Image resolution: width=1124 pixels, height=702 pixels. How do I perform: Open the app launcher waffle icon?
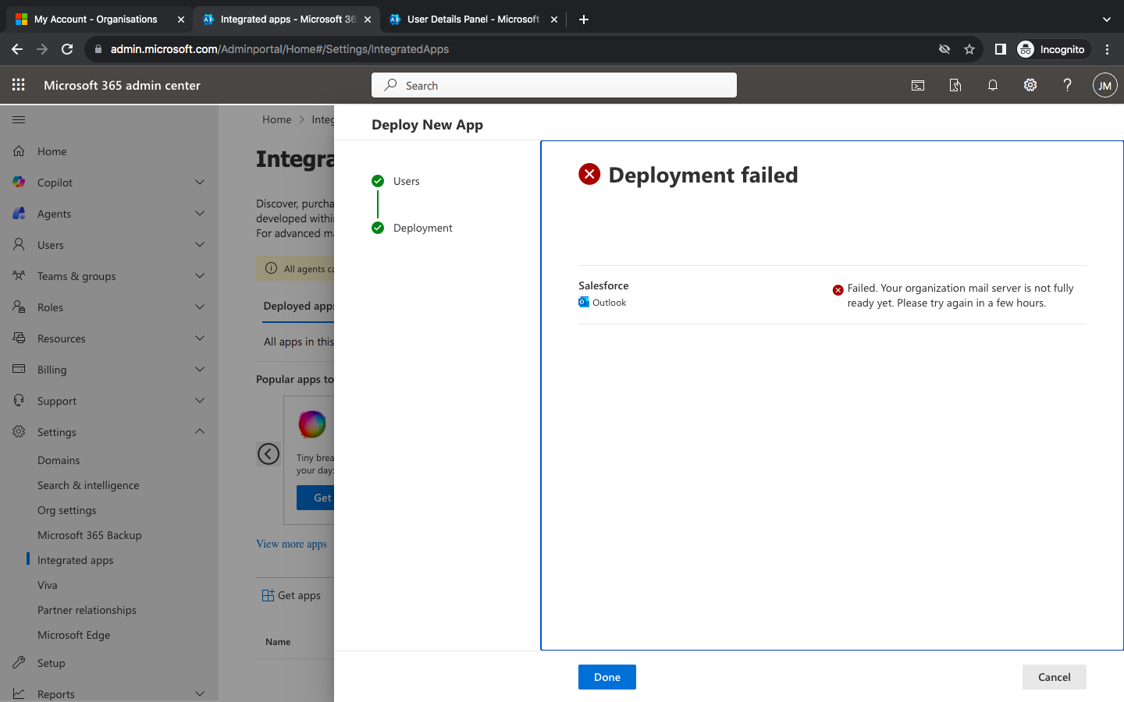click(x=19, y=85)
